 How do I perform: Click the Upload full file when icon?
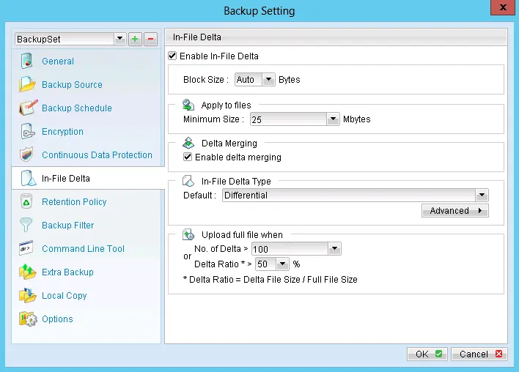tap(188, 234)
